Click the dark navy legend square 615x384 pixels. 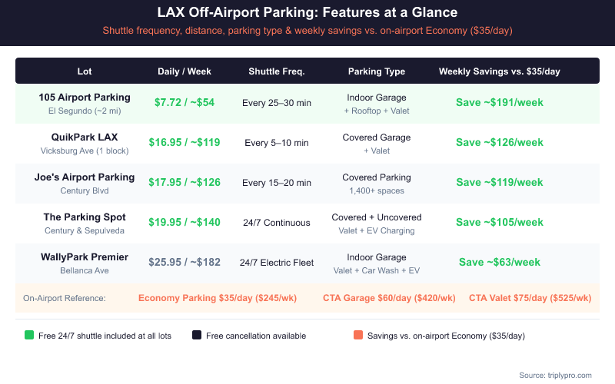(x=197, y=336)
